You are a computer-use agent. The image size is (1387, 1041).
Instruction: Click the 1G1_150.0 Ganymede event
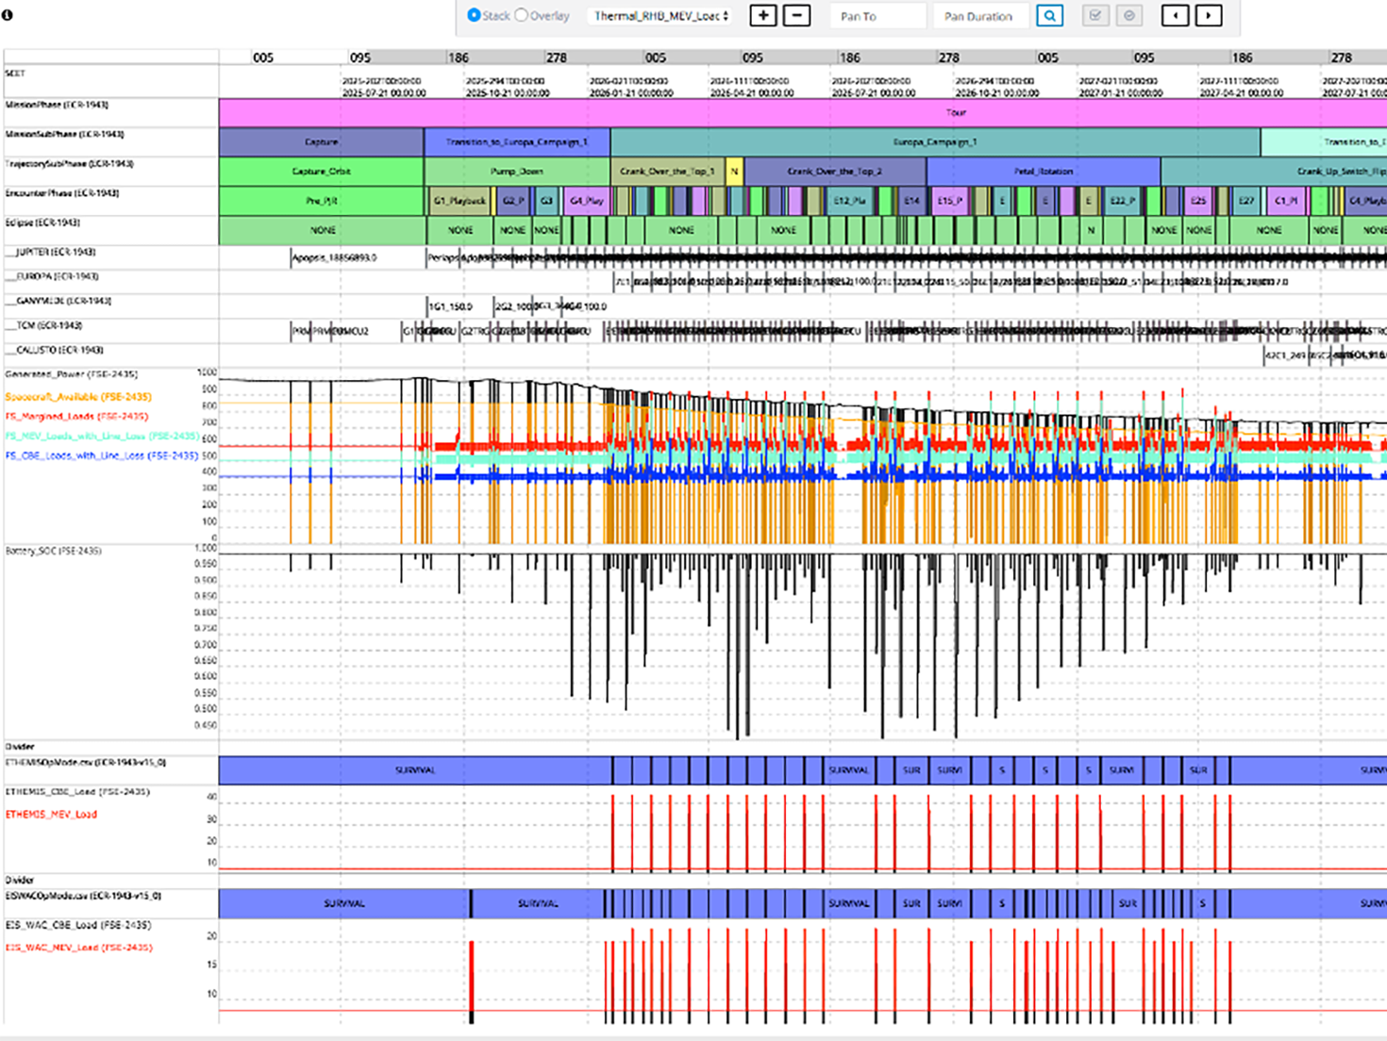point(450,306)
